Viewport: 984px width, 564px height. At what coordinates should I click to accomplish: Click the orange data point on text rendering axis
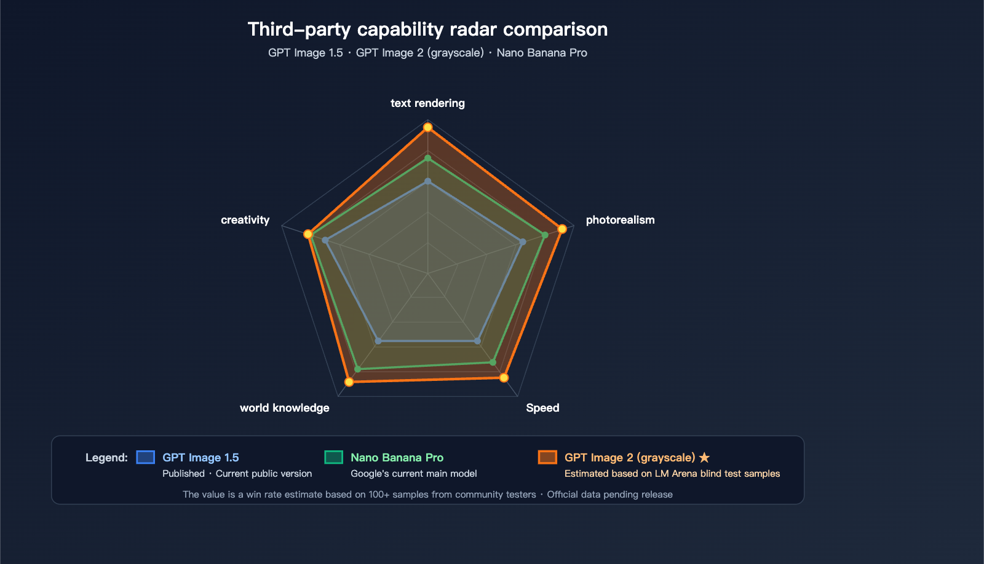pyautogui.click(x=428, y=128)
